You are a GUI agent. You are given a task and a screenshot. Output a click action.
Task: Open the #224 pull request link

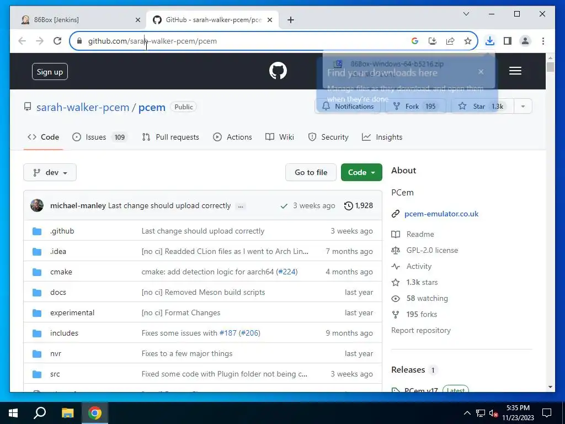pos(287,272)
